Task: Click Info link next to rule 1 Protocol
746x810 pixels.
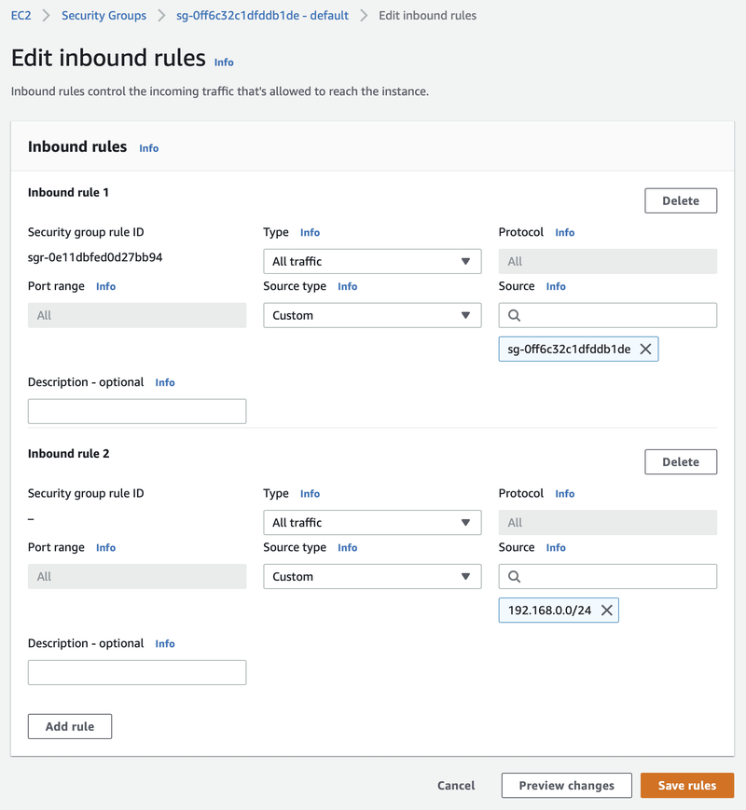Action: click(564, 233)
